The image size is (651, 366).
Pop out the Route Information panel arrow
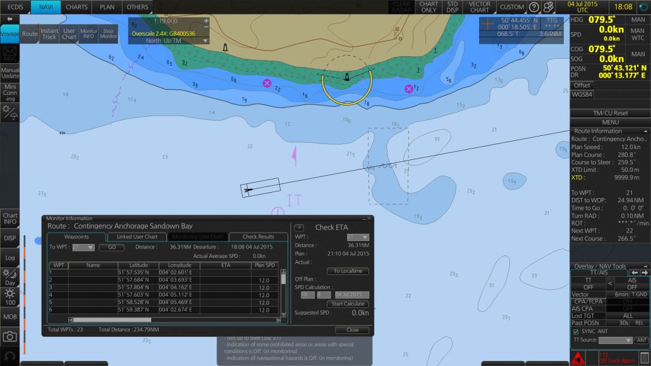tap(645, 131)
